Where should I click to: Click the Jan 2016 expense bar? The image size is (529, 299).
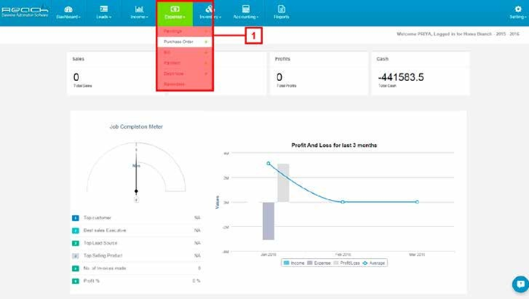[268, 221]
